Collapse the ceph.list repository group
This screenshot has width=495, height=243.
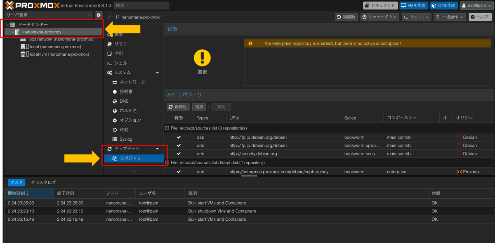click(x=167, y=163)
